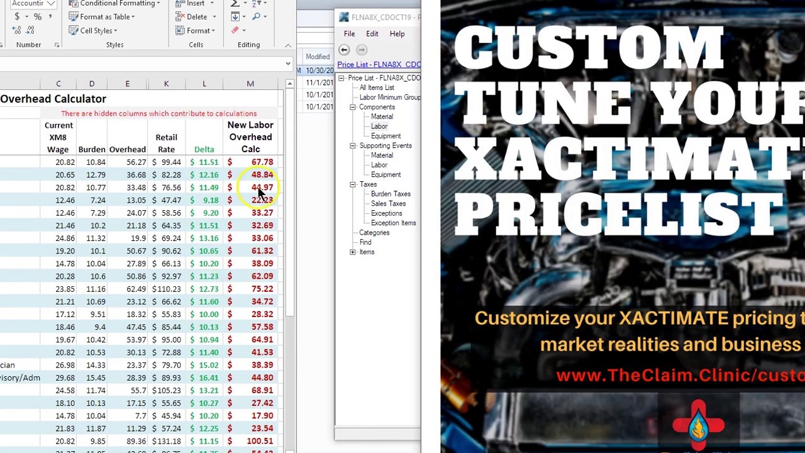The width and height of the screenshot is (805, 453).
Task: Select the retail rate cell $110.23
Action: pyautogui.click(x=166, y=289)
